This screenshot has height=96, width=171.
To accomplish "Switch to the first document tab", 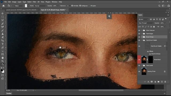I will [x=21, y=10].
